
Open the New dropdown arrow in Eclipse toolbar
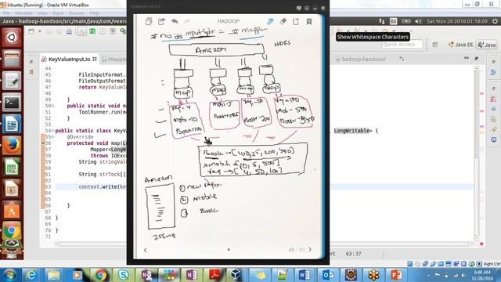point(40,31)
